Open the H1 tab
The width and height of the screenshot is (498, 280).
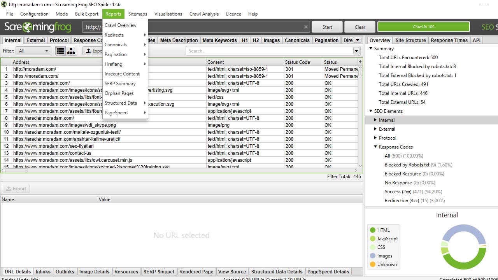pyautogui.click(x=245, y=40)
